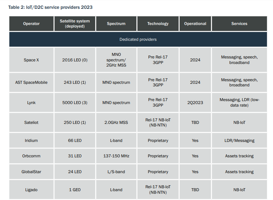The width and height of the screenshot is (273, 200).
Task: Click the 137-150 MHz spectrum cell
Action: [116, 156]
